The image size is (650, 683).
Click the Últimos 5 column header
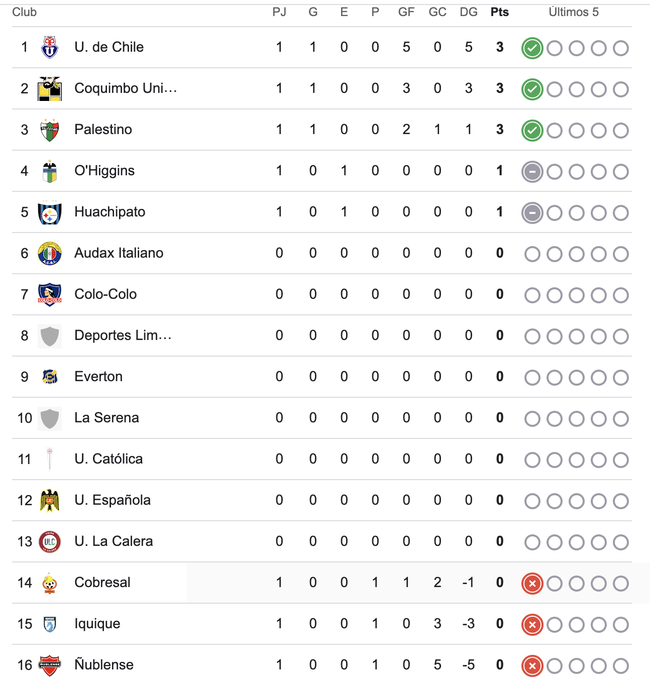pyautogui.click(x=573, y=12)
